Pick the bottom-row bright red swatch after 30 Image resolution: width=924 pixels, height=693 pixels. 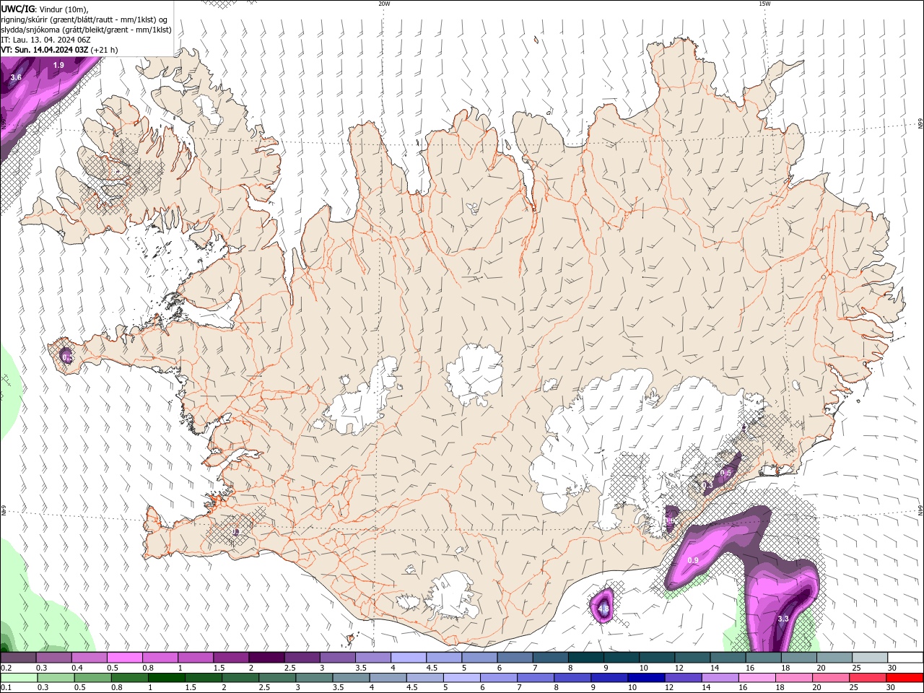coord(905,678)
